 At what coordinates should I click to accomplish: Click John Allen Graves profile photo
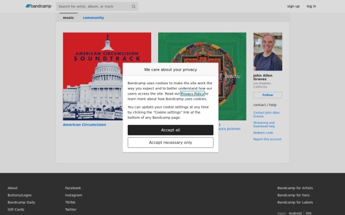tap(267, 52)
